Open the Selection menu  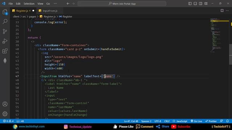tap(29, 4)
